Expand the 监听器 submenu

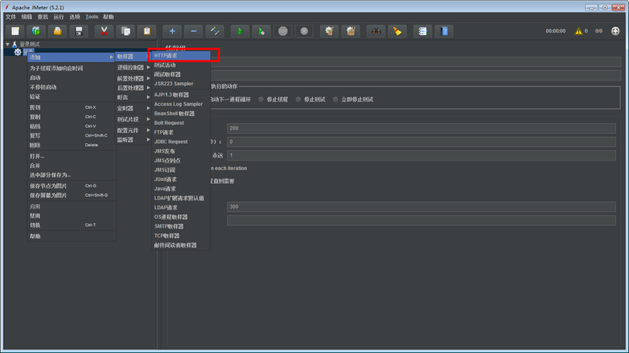tap(133, 139)
